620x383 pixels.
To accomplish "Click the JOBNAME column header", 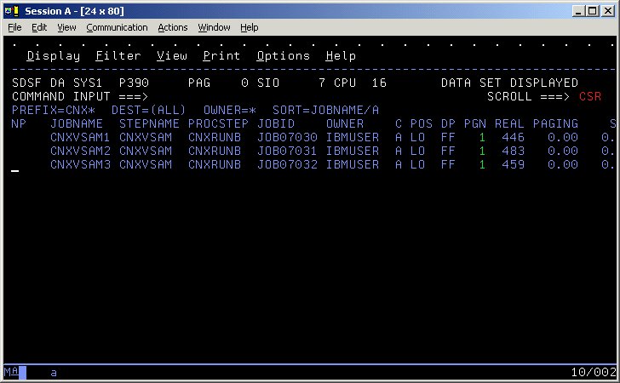I will pos(77,124).
